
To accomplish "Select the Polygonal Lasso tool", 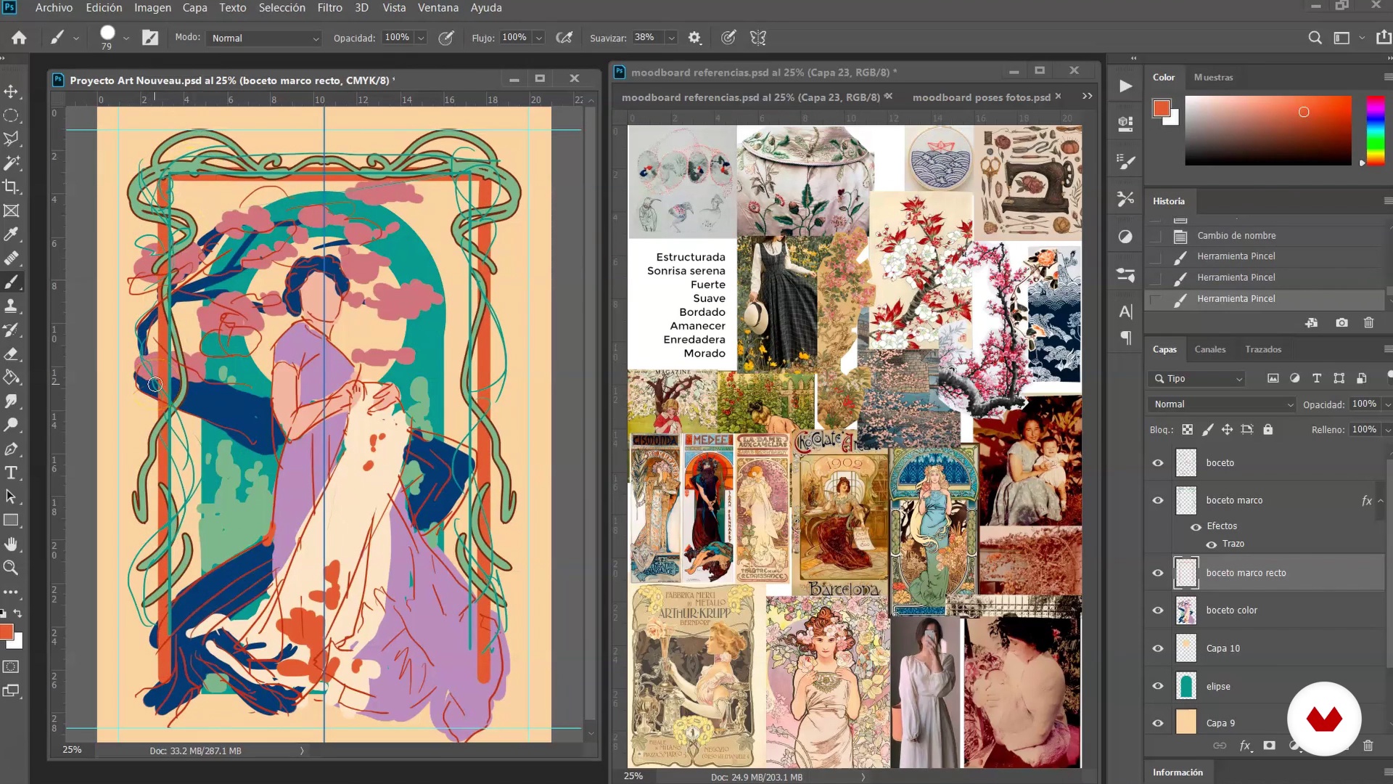I will (x=12, y=139).
